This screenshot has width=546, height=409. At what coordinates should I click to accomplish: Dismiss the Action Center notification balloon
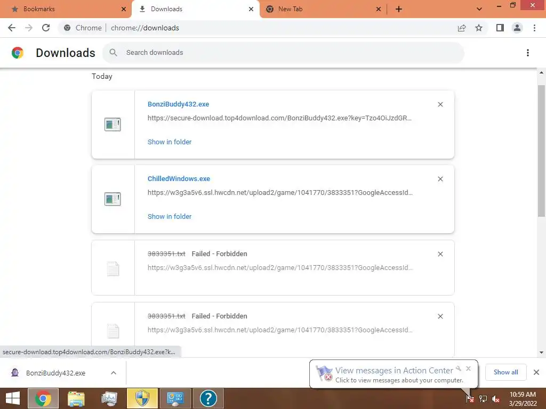468,369
